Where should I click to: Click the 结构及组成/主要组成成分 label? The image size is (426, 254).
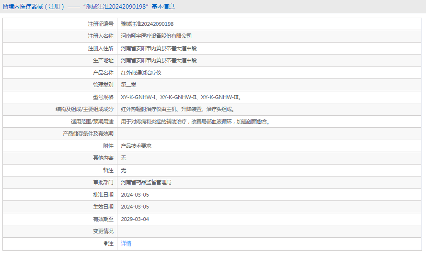click(x=84, y=109)
